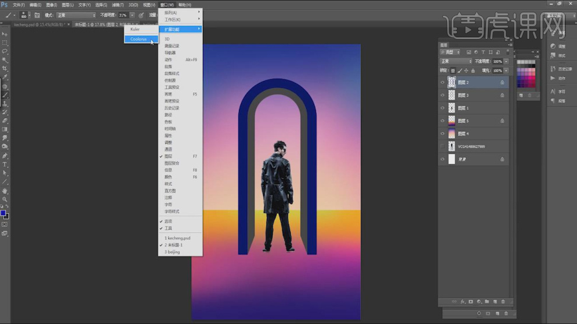Select the Lasso tool in toolbar
This screenshot has height=324, width=577.
coord(5,51)
